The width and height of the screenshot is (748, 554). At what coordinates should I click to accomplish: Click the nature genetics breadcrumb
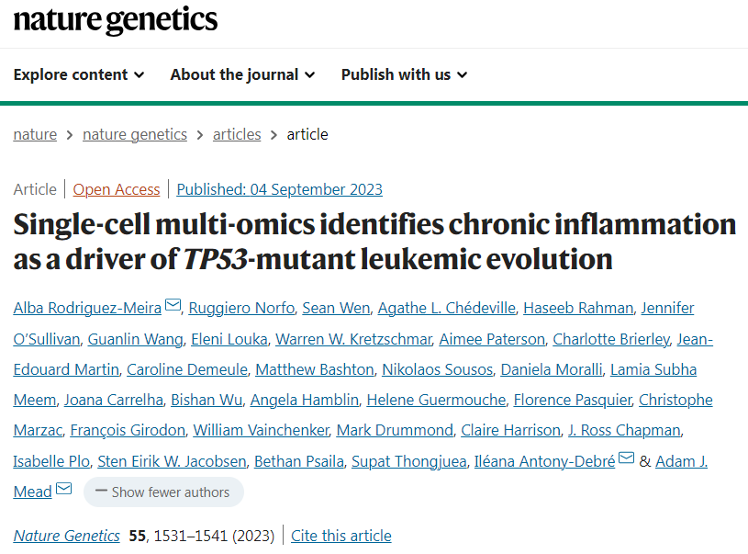pos(135,134)
